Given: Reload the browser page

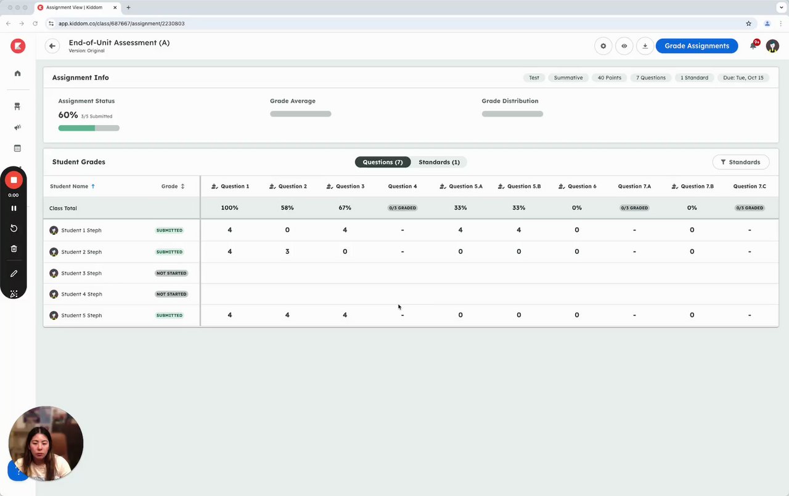Looking at the screenshot, I should pyautogui.click(x=35, y=23).
